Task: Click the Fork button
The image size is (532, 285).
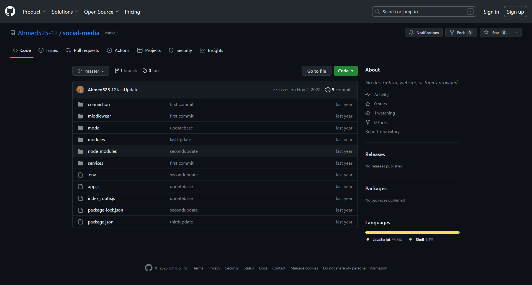Action: [x=461, y=32]
